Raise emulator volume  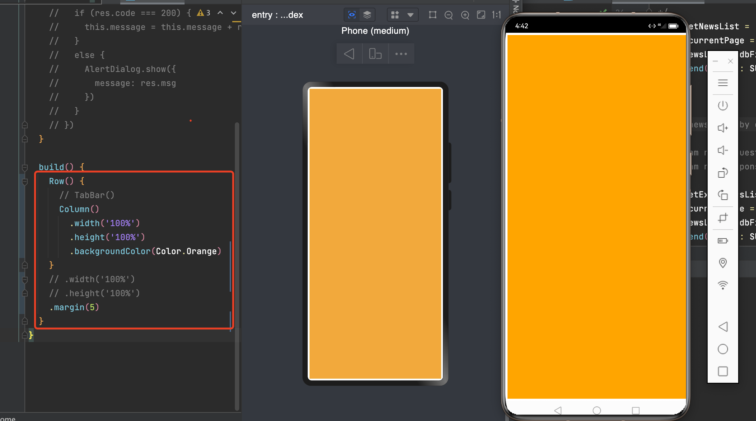point(723,128)
